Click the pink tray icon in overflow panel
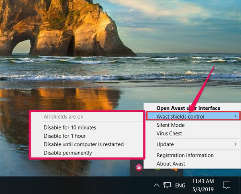The width and height of the screenshot is (241, 194). pos(139,167)
